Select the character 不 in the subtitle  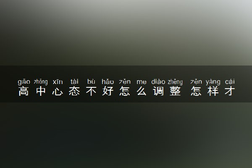pos(91,91)
